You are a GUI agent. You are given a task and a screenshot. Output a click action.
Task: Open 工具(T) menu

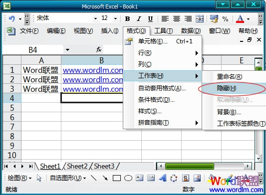(x=164, y=31)
